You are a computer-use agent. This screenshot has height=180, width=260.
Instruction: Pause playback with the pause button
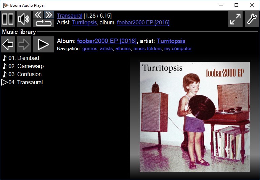8,19
